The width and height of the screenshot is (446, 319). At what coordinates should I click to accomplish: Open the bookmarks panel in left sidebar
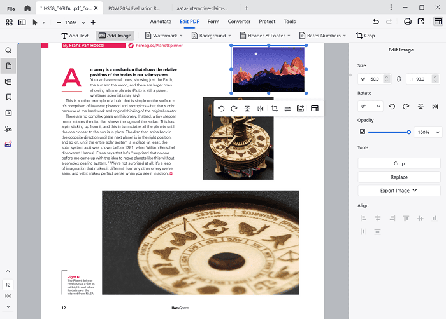point(9,97)
